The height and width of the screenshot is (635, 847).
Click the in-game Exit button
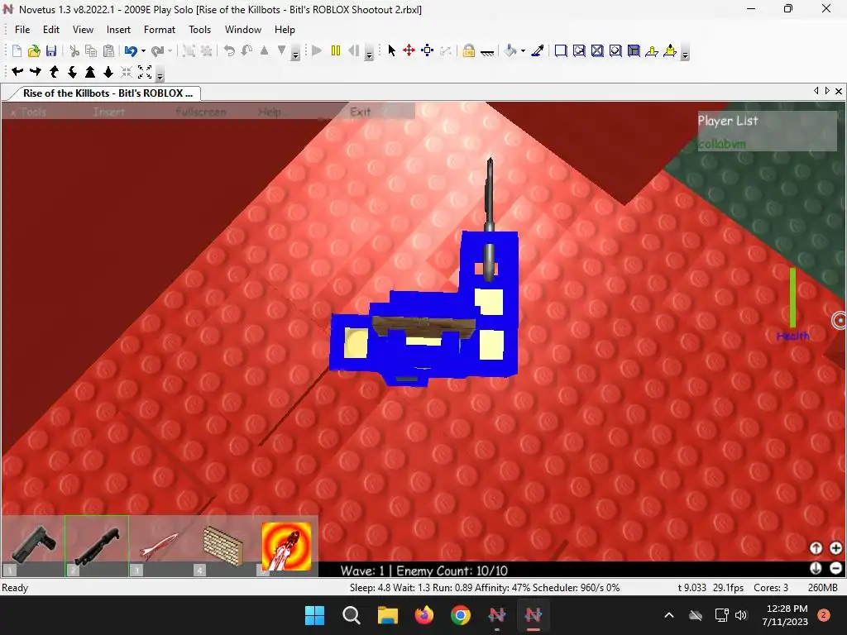click(x=361, y=112)
